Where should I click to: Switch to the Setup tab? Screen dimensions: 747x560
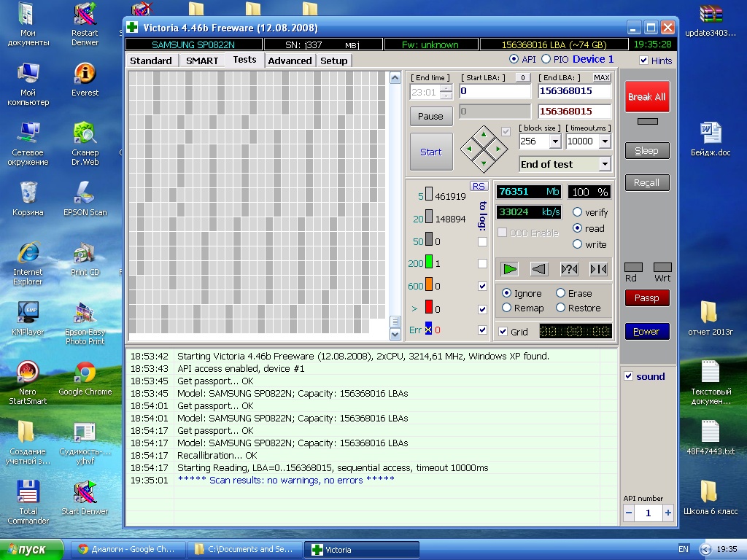click(334, 61)
